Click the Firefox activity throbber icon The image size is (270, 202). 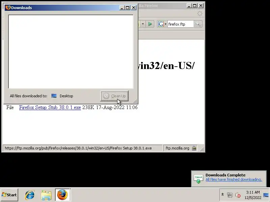(199, 13)
